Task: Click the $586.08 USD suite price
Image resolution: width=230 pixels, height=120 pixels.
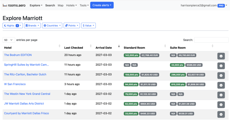Action: tap(194, 65)
